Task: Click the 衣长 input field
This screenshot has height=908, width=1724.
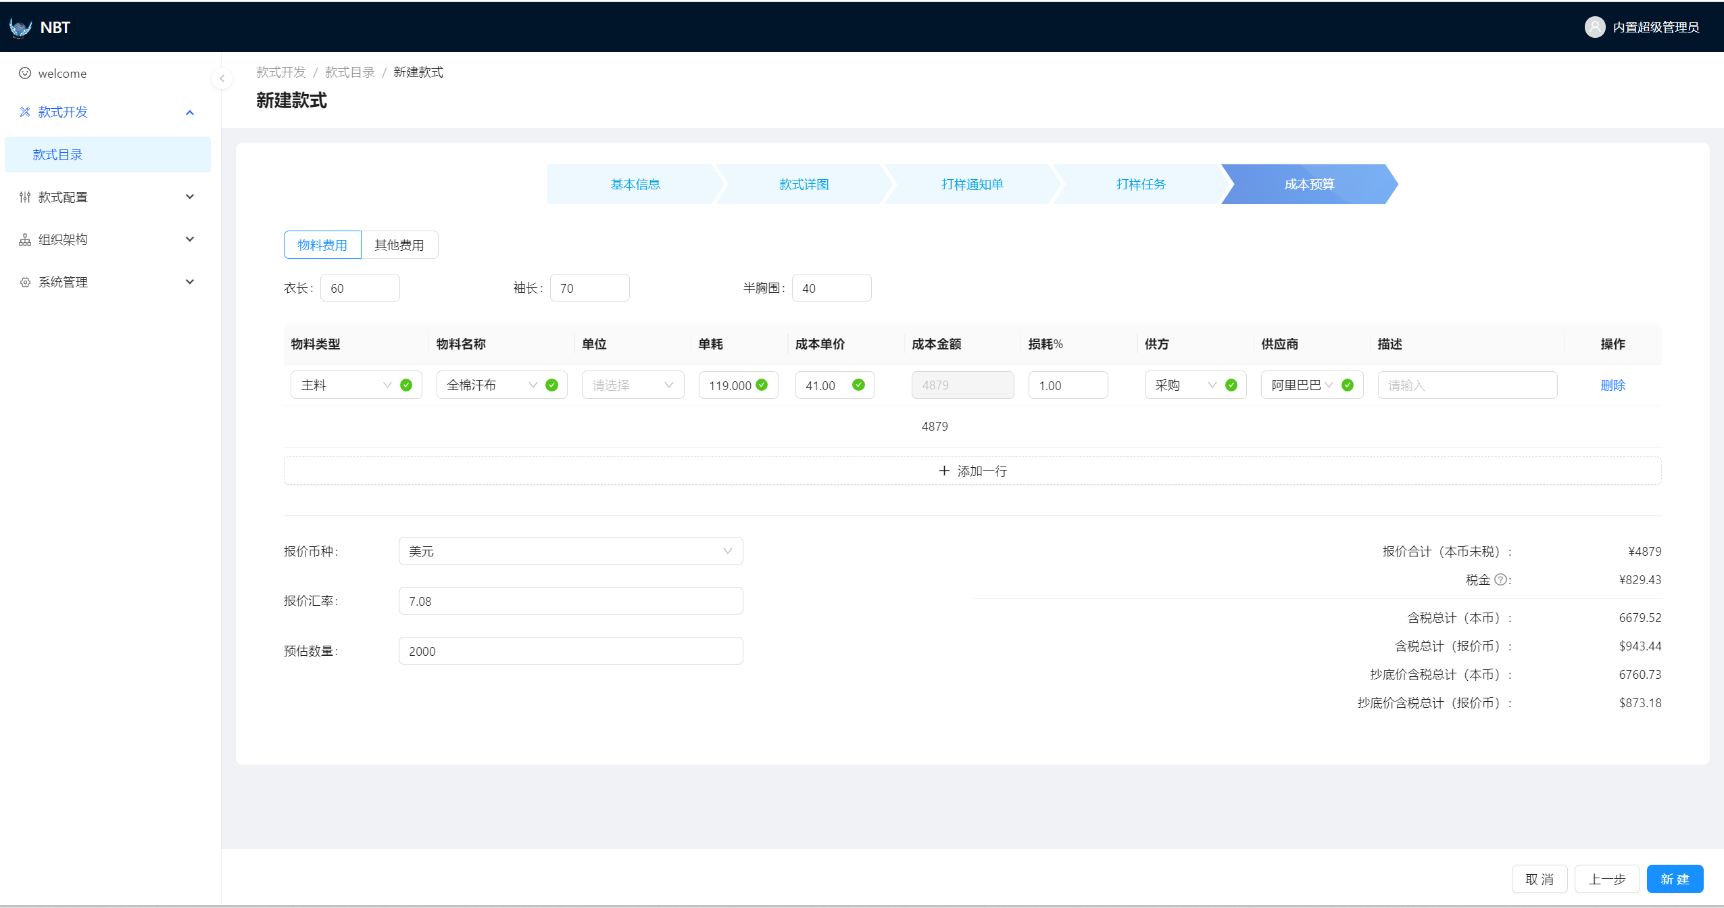Action: [x=360, y=288]
